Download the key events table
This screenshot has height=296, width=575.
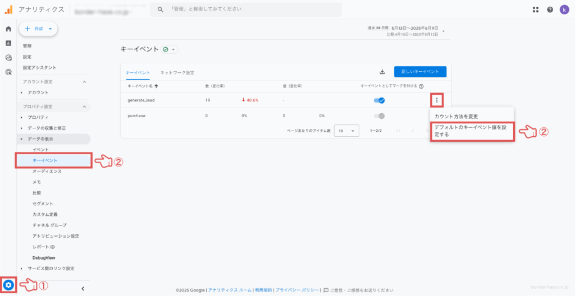pos(382,72)
